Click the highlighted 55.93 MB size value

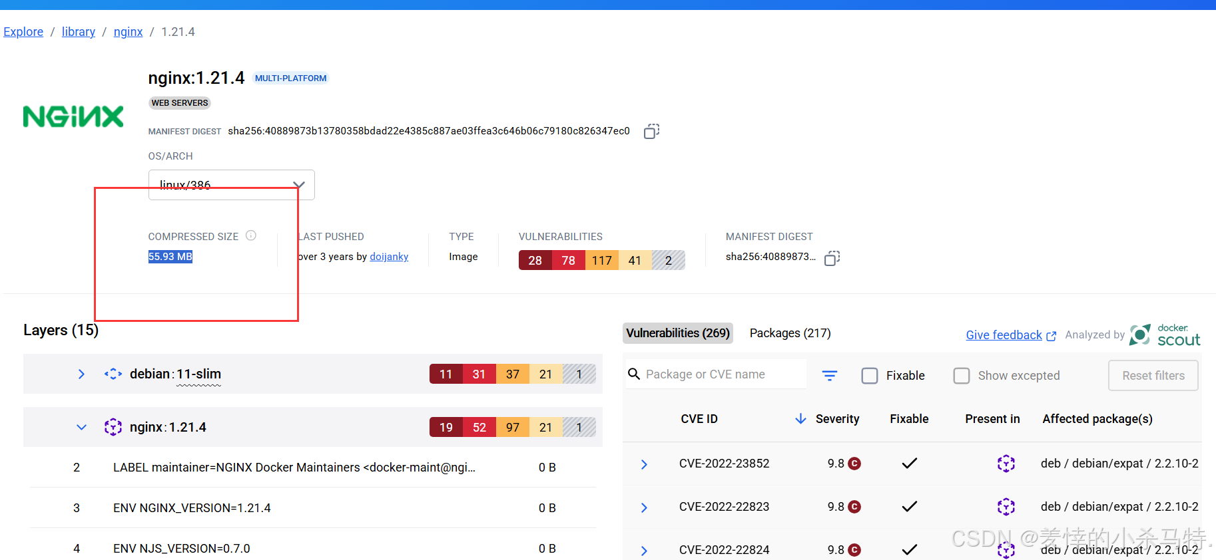pos(170,257)
